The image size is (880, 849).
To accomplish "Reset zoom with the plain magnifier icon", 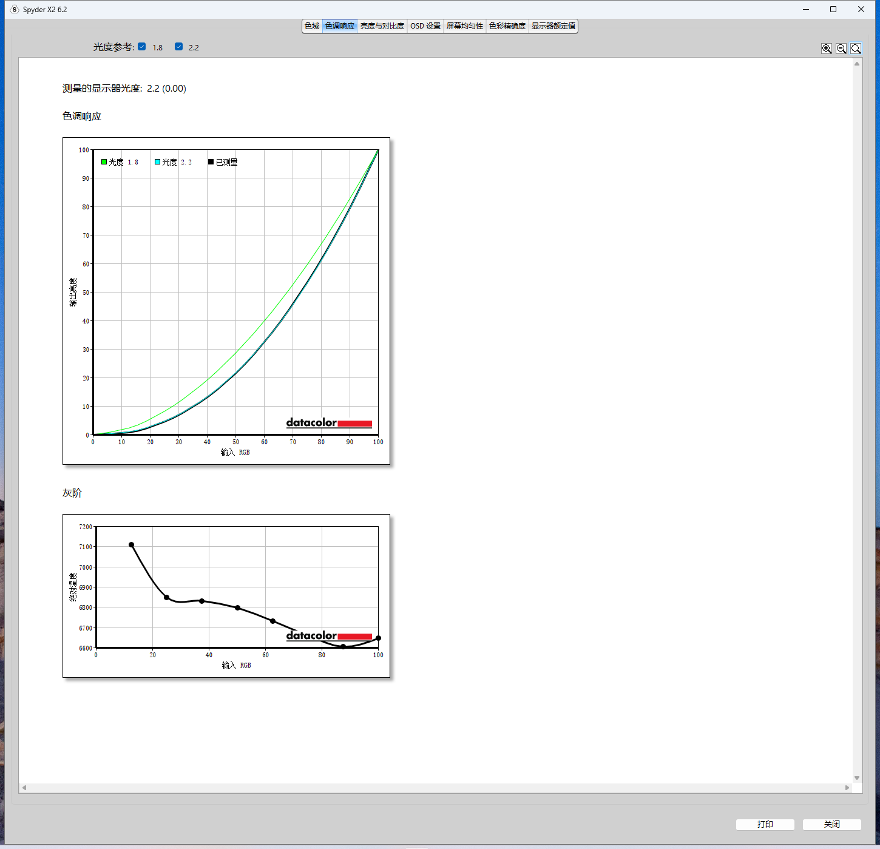I will point(856,49).
